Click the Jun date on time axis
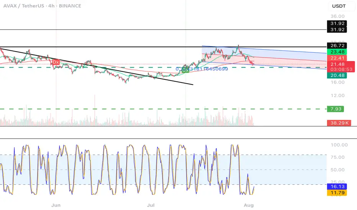The width and height of the screenshot is (357, 210). [x=56, y=205]
